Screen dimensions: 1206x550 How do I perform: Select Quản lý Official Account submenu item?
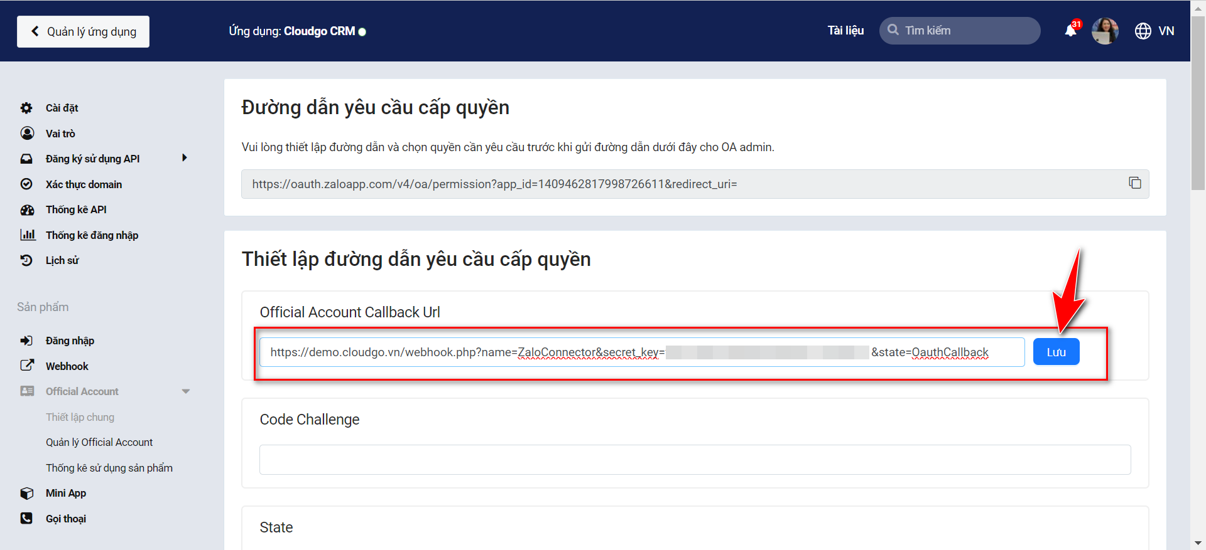click(x=99, y=442)
